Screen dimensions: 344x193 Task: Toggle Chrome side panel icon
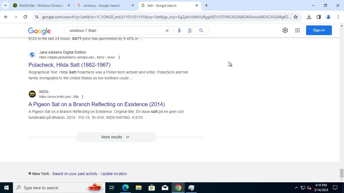[319, 17]
